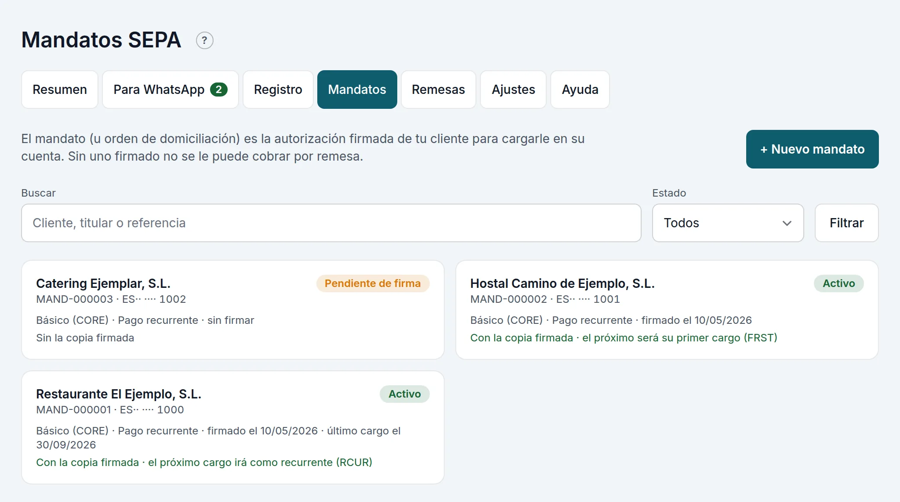
Task: Open the help question mark icon
Action: coord(204,40)
